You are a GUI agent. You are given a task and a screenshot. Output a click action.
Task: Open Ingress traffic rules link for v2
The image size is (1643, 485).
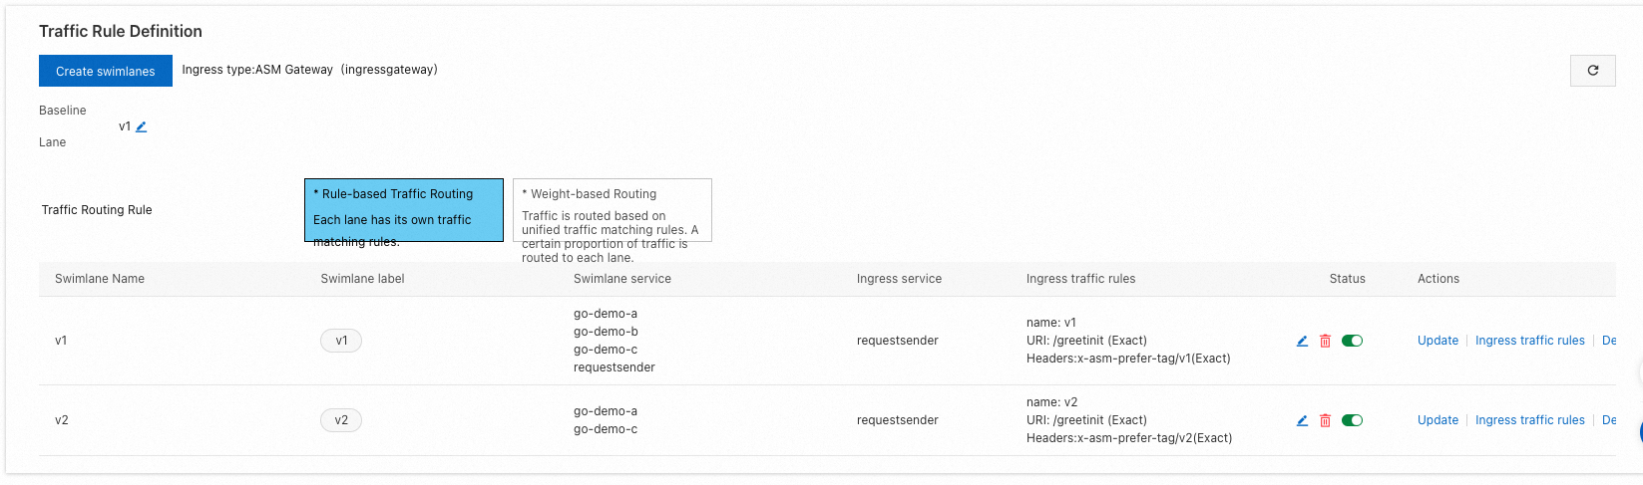pos(1529,420)
